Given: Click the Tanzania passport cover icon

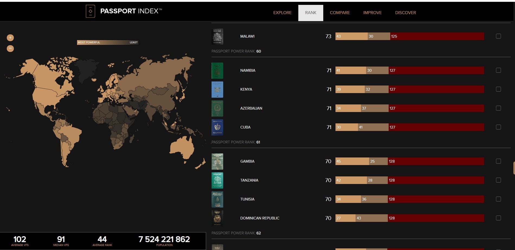Looking at the screenshot, I should (x=217, y=180).
